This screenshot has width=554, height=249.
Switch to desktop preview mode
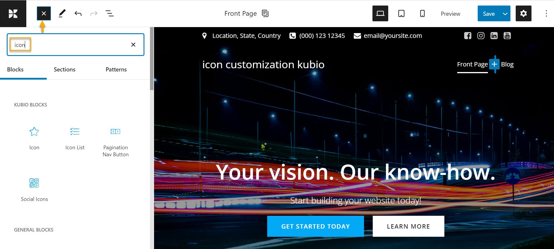pos(380,13)
